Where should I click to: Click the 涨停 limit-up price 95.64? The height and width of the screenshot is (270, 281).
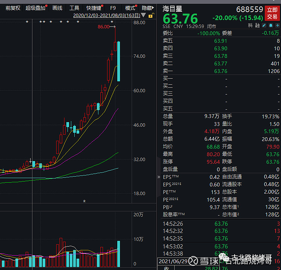pyautogui.click(x=213, y=162)
